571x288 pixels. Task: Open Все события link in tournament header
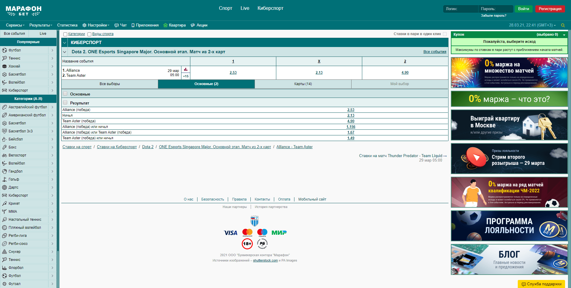(x=435, y=52)
